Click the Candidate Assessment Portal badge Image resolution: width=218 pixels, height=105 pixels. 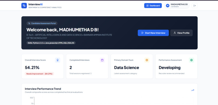pyautogui.click(x=42, y=23)
